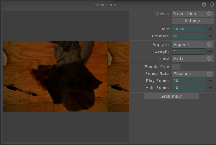The image size is (216, 145).
Task: Click the Play Frame value 20
Action: (188, 81)
